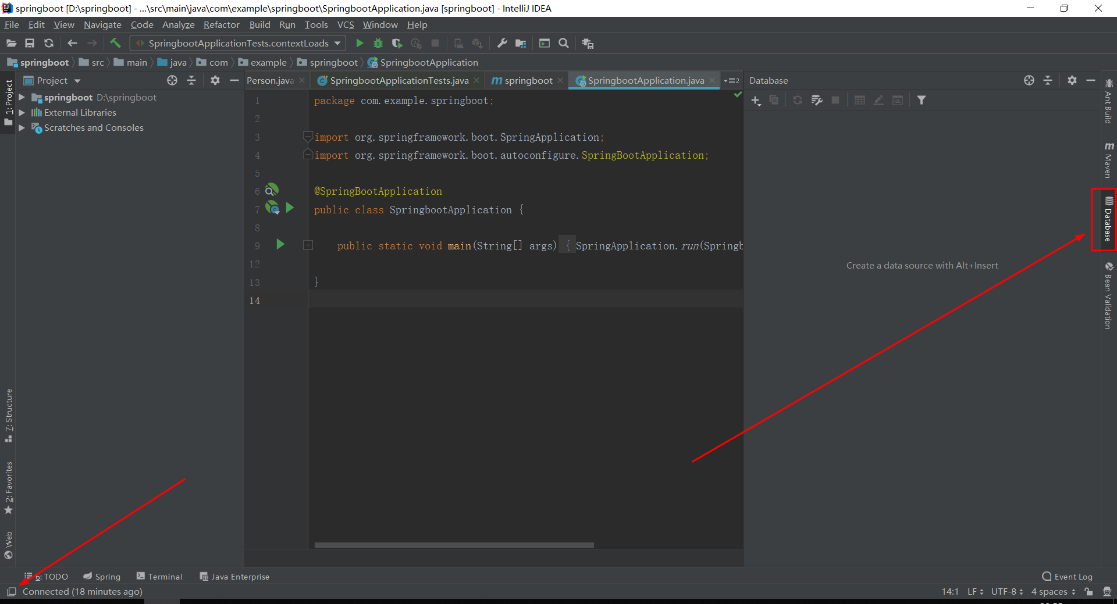
Task: Toggle the Maven side tool window
Action: (x=1108, y=159)
